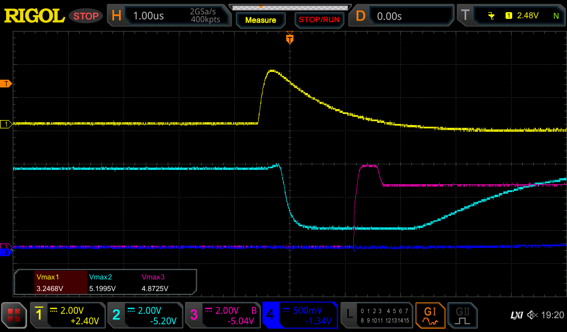Select the GI sine wave generator icon
The height and width of the screenshot is (332, 567).
[430, 315]
